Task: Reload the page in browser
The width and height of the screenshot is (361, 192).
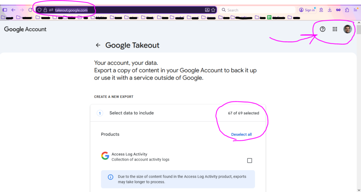Action: coord(30,10)
